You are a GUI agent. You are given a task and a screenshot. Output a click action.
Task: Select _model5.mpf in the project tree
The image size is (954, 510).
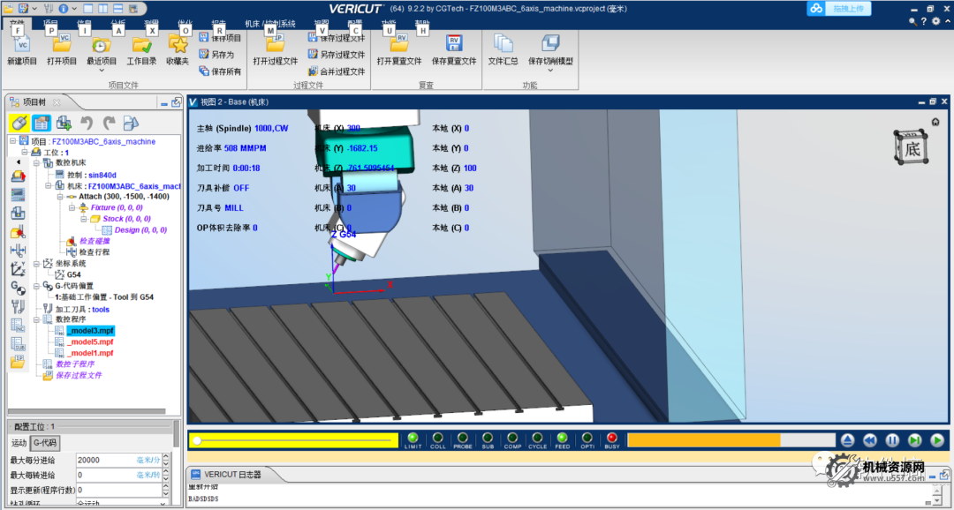point(91,341)
